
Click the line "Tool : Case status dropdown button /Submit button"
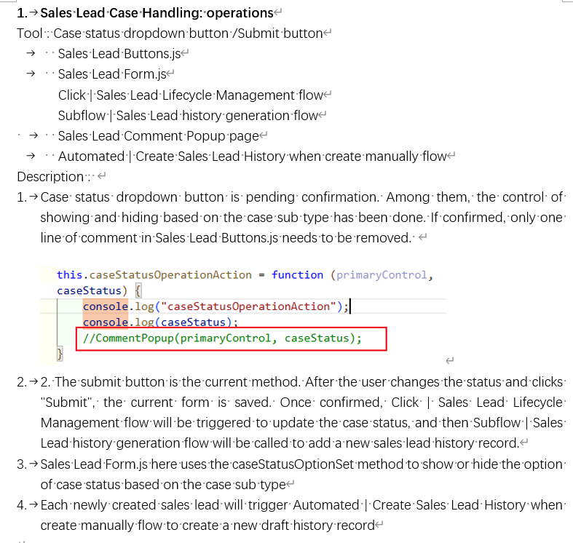click(170, 33)
